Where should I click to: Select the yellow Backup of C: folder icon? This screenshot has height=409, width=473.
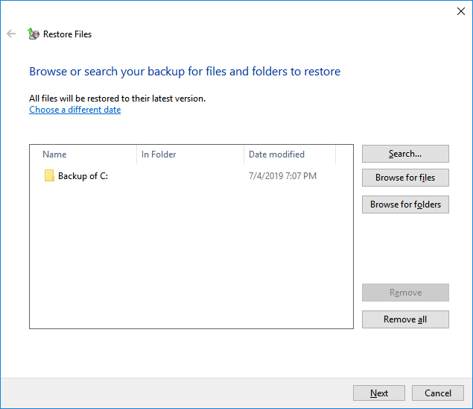tap(49, 176)
